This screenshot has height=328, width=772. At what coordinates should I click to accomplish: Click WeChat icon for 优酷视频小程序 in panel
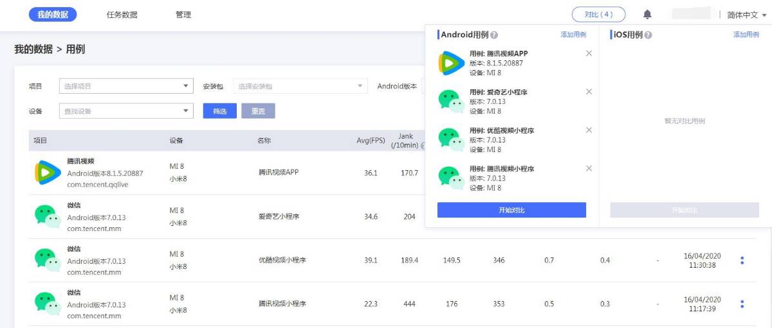click(451, 139)
